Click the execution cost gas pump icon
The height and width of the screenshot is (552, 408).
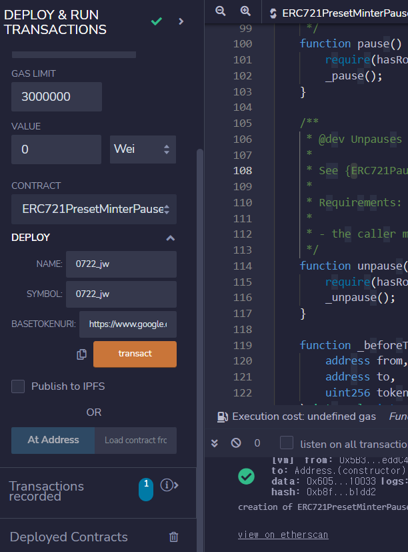(x=223, y=417)
